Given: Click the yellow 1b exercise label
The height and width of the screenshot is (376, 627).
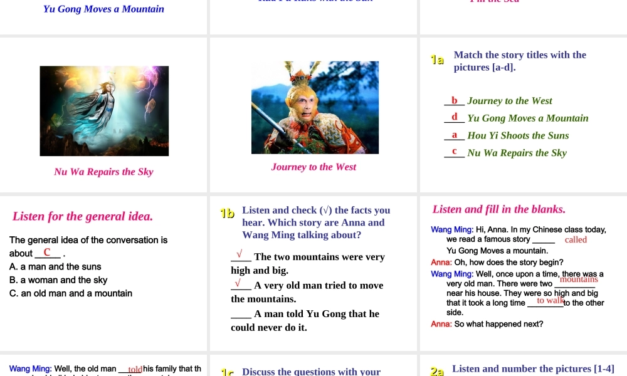Looking at the screenshot, I should 227,214.
